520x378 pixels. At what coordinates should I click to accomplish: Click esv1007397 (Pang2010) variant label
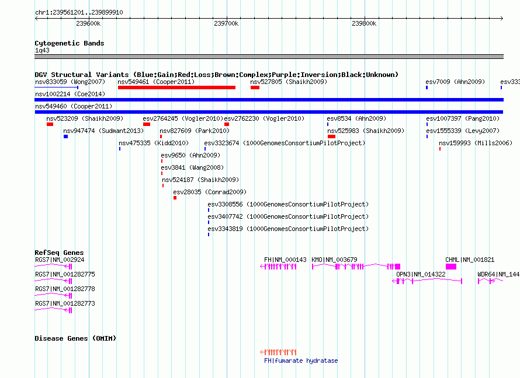(x=463, y=118)
